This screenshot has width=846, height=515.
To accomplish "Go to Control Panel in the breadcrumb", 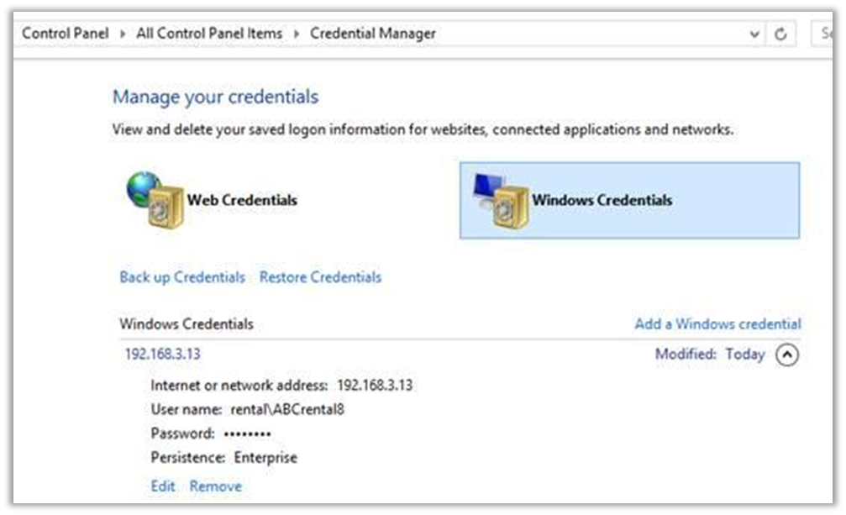I will (x=66, y=34).
